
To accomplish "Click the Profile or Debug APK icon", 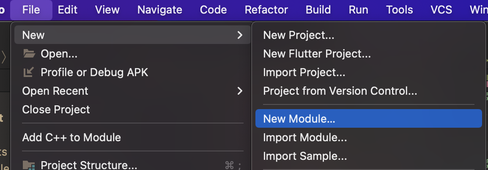I will pyautogui.click(x=29, y=72).
